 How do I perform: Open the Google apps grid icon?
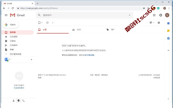point(154,15)
